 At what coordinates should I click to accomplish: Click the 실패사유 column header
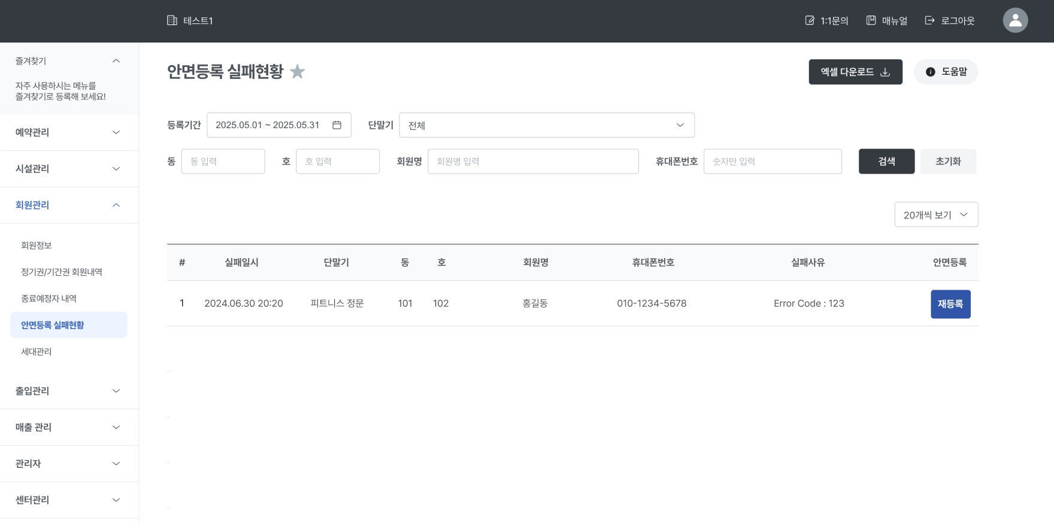[808, 262]
